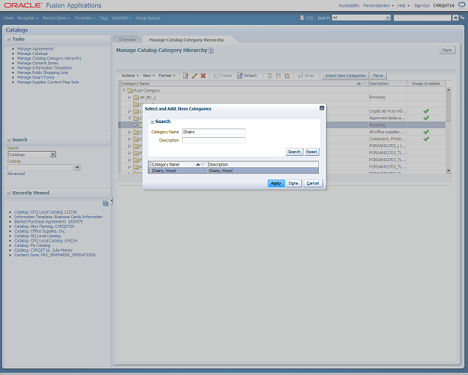Sort dialog Category Name column ascending
This screenshot has height=375, width=468.
pyautogui.click(x=198, y=165)
